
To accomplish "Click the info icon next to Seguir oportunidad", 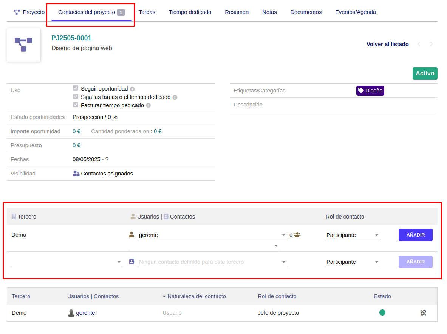I will coord(132,89).
